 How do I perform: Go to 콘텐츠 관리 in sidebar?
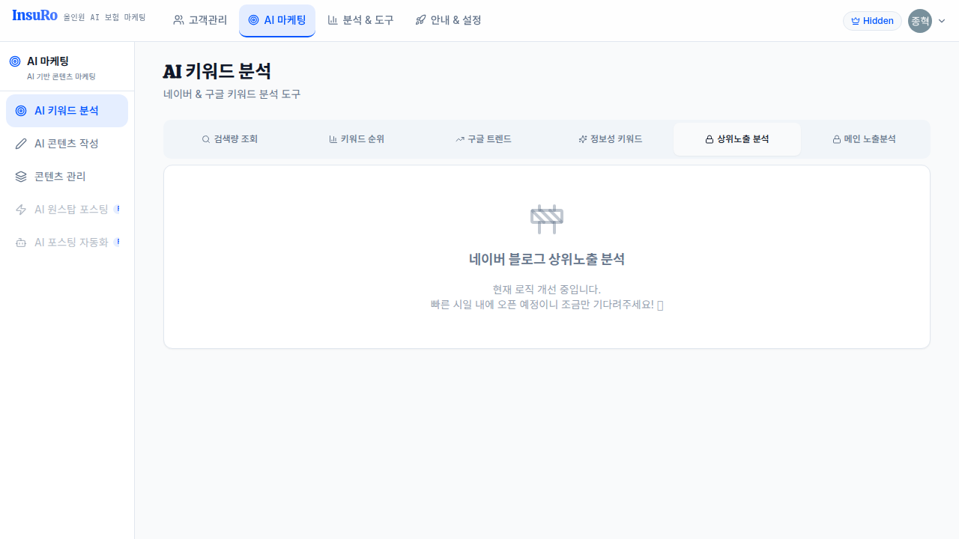[x=60, y=177]
